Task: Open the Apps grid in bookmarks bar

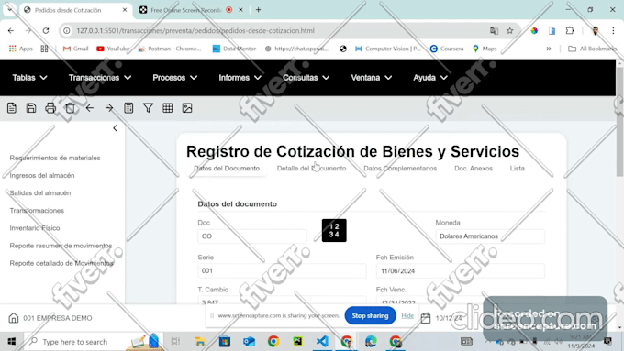Action: 21,49
